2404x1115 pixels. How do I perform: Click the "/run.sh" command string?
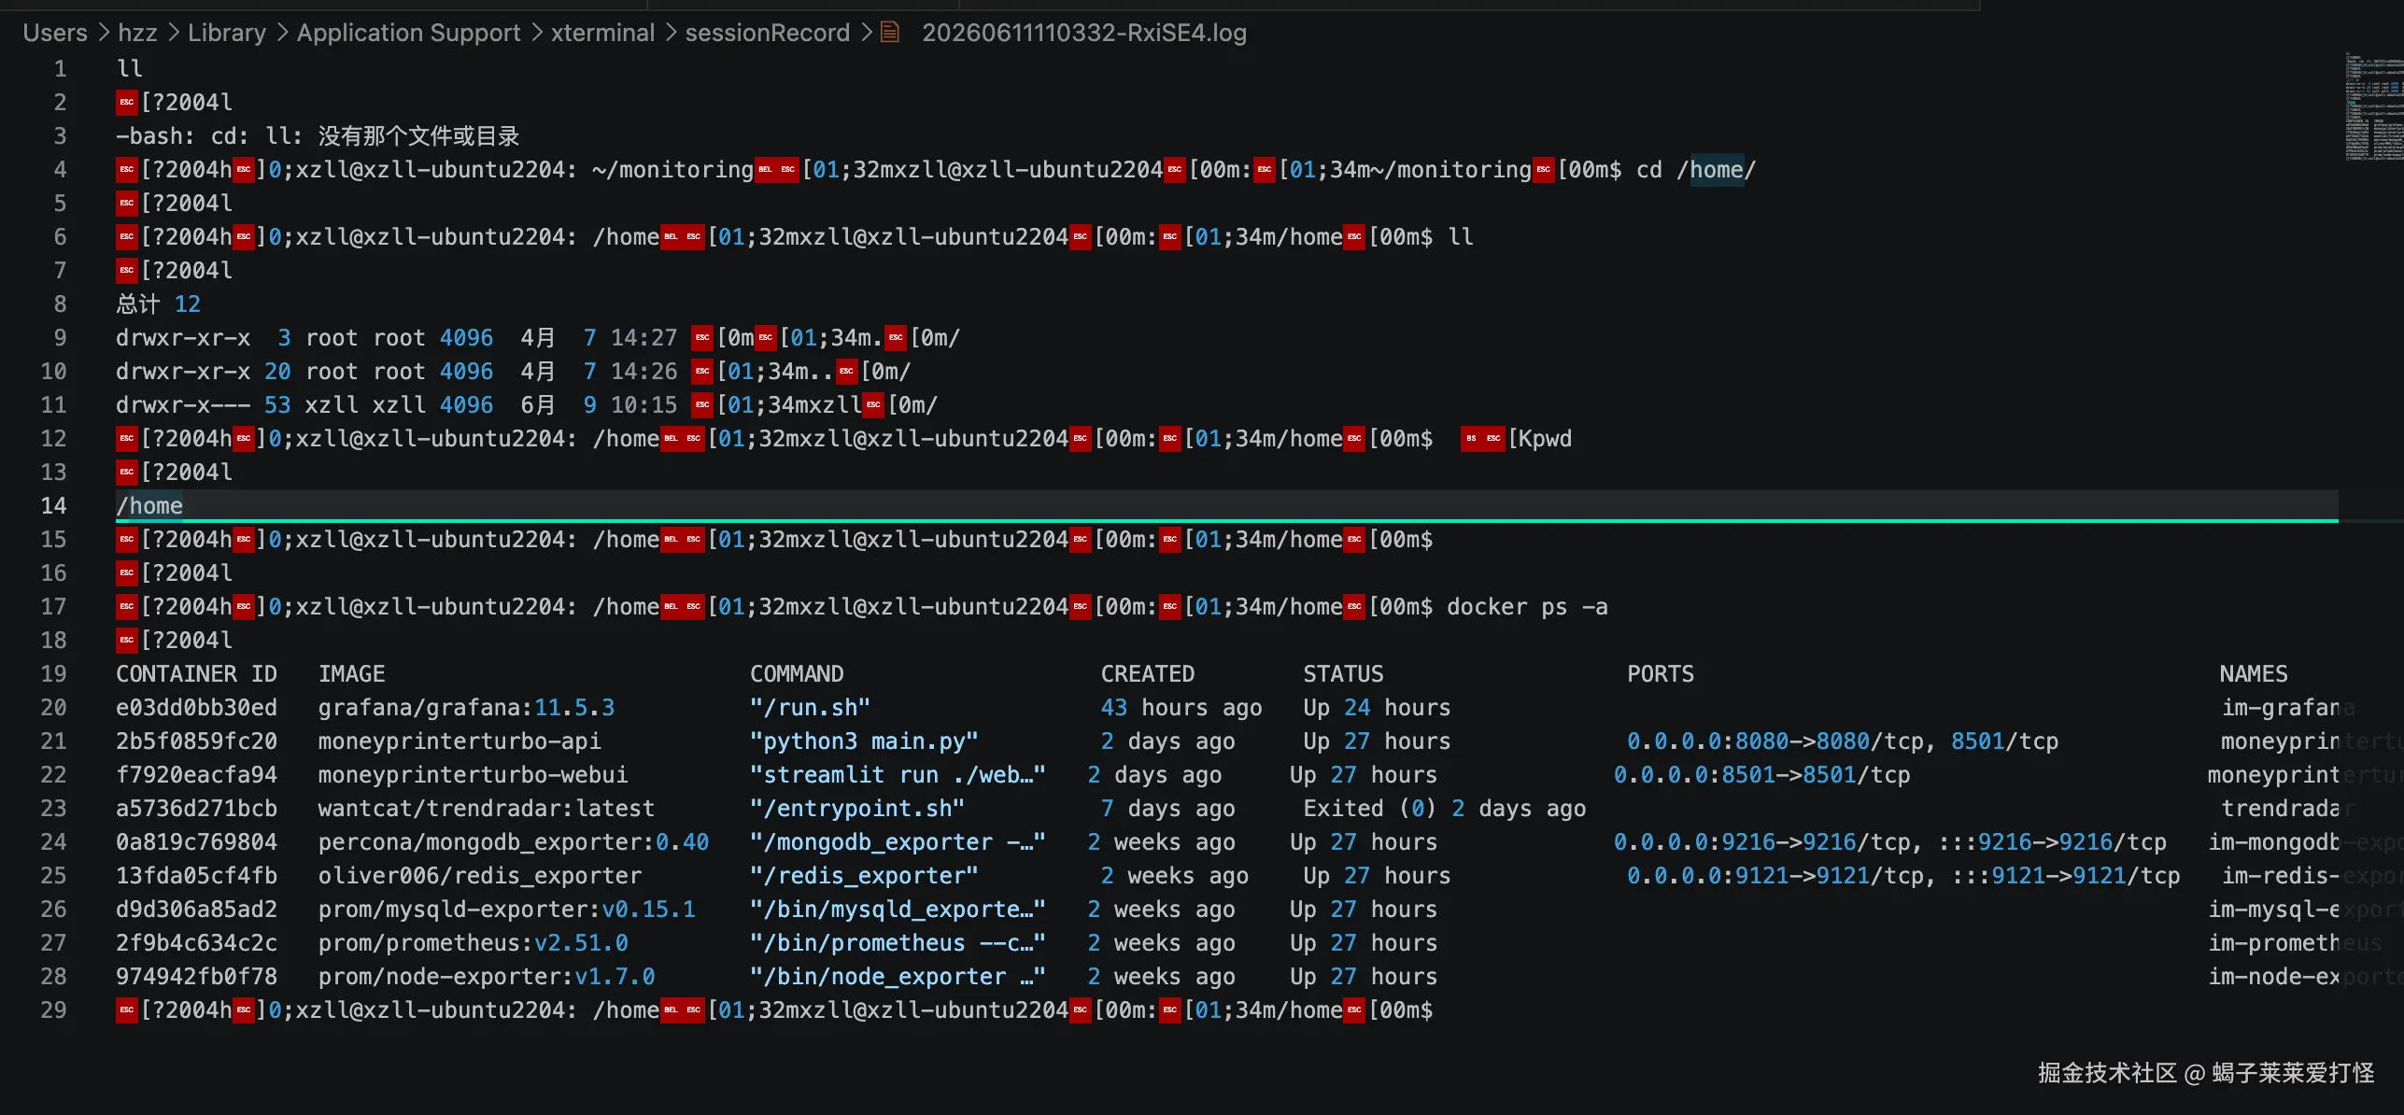click(811, 708)
